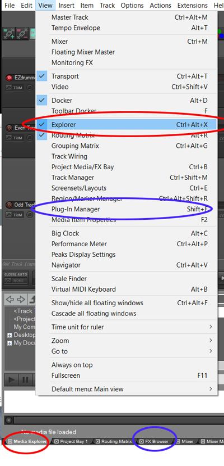This screenshot has height=466, width=224.
Task: Click the play button in Media Explorer
Action: [12, 380]
